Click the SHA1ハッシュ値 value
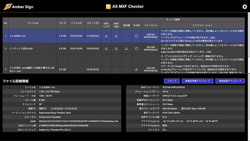 [64, 126]
